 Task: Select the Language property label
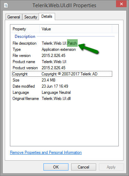coord(21,92)
